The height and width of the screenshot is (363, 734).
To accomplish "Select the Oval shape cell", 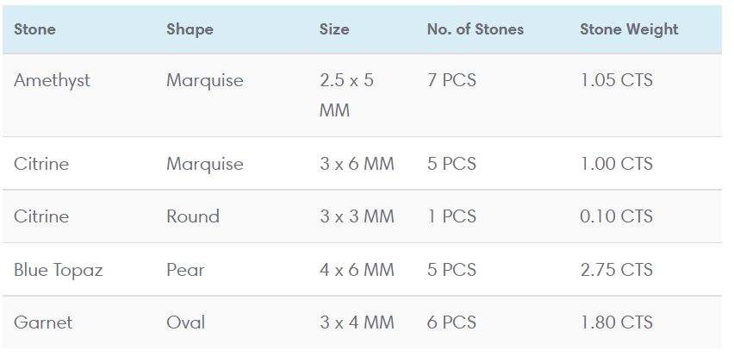I will pos(185,322).
